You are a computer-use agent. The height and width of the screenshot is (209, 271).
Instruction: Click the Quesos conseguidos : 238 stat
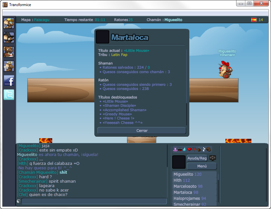click(126, 89)
